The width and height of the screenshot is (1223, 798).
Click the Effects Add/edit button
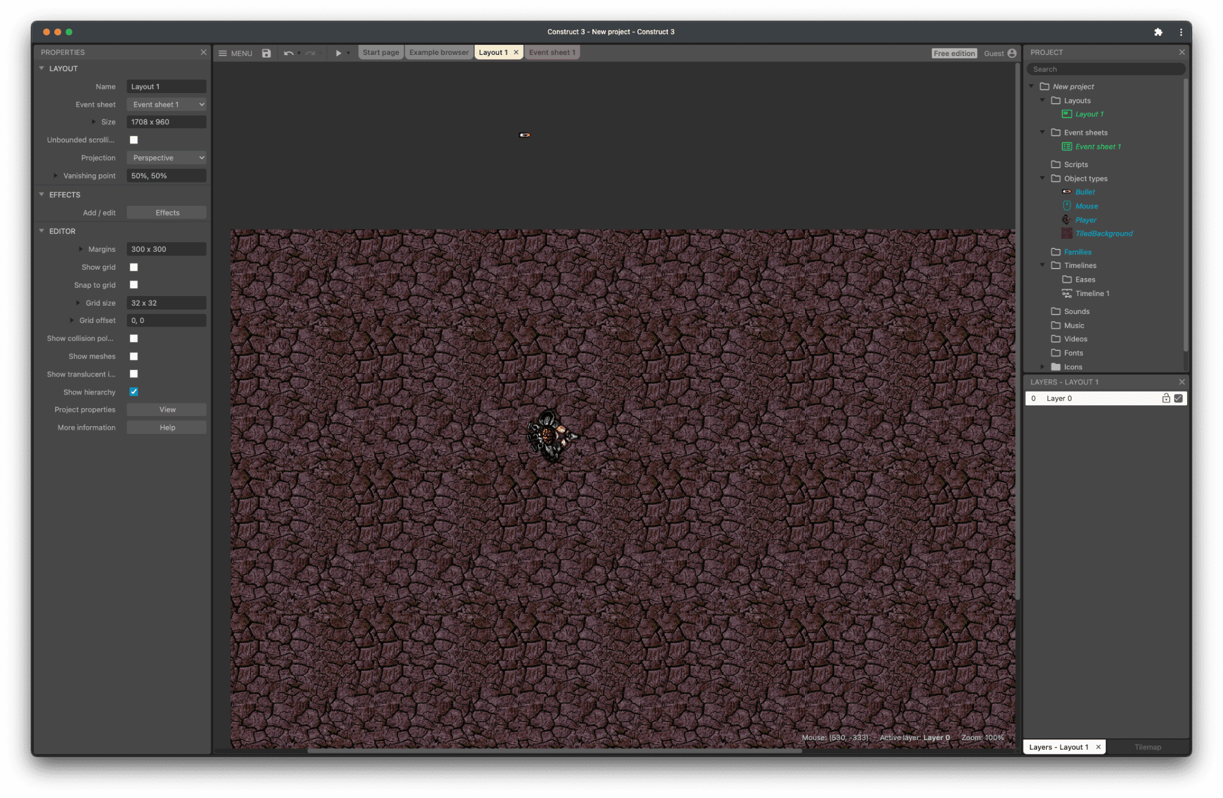166,212
